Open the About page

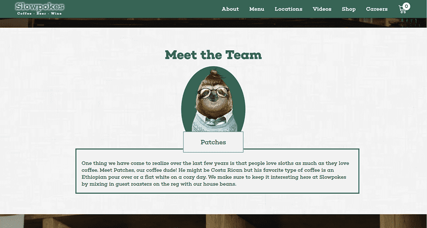[x=230, y=9]
